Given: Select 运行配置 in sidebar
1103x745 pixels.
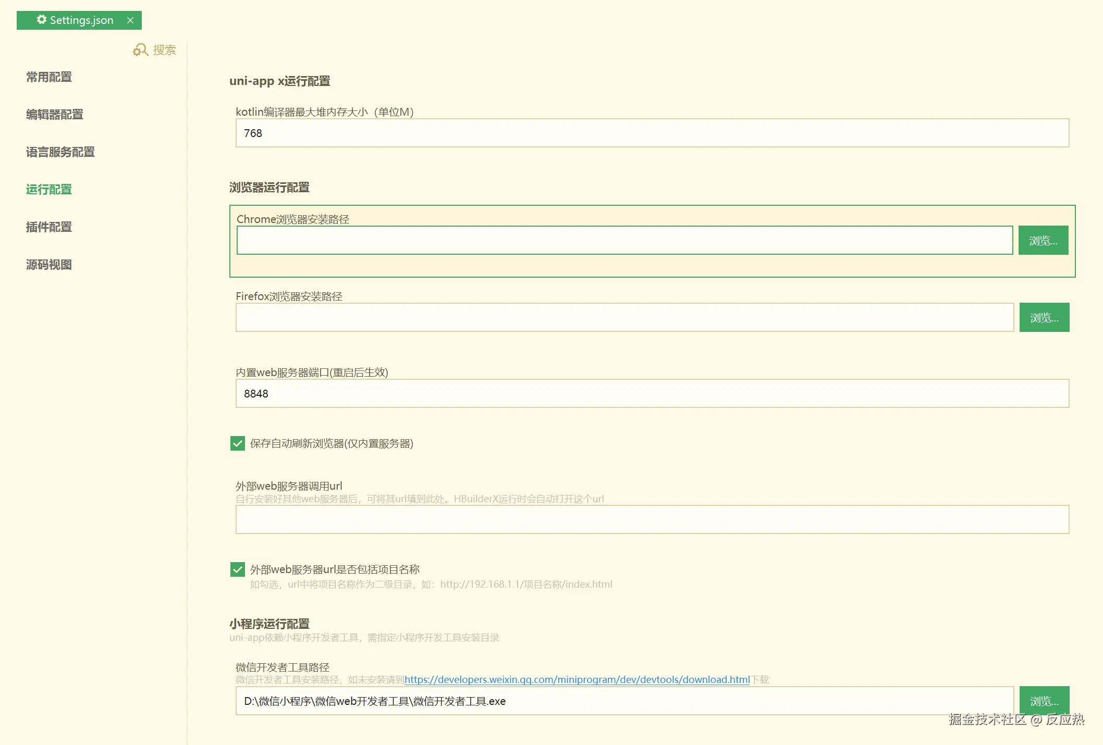Looking at the screenshot, I should pos(49,190).
